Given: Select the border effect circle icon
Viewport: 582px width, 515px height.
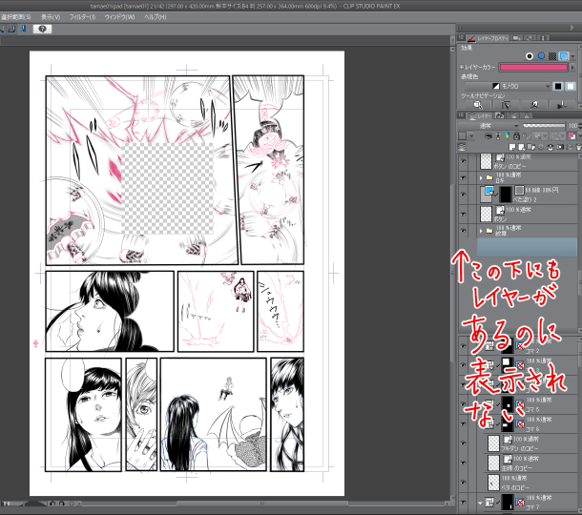Looking at the screenshot, I should pyautogui.click(x=530, y=56).
